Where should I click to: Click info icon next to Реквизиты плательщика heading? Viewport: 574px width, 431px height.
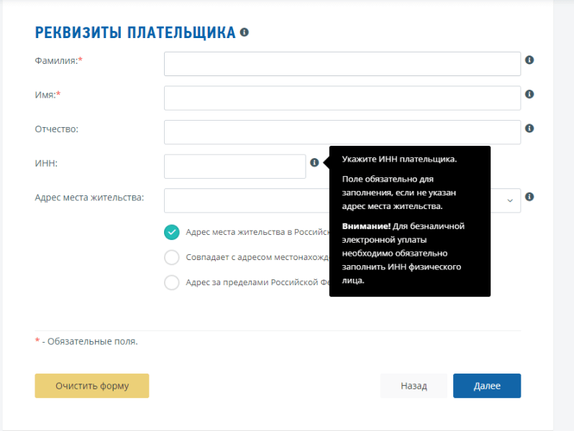pos(244,32)
